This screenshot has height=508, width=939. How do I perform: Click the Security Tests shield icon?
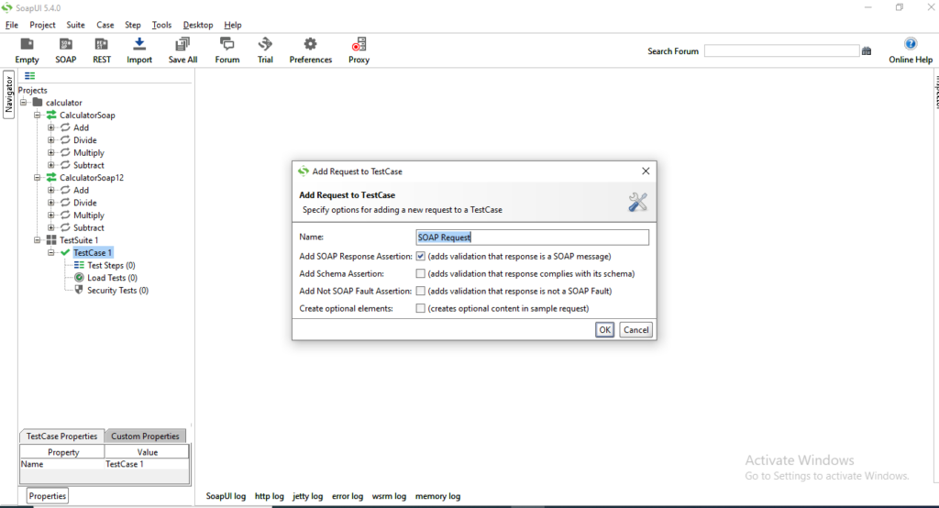tap(79, 290)
